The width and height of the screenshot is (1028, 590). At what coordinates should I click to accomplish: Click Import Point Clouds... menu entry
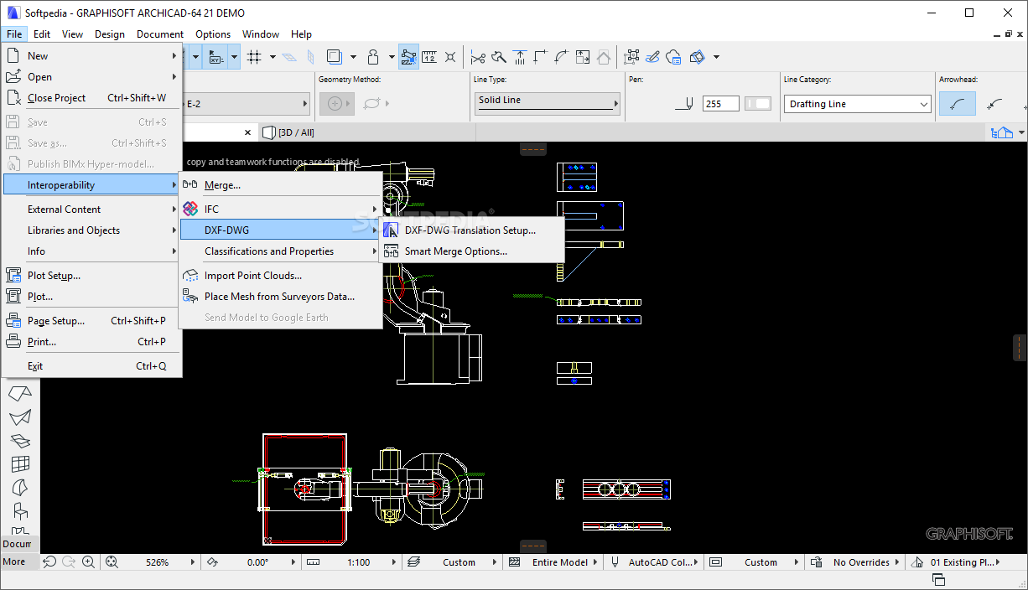coord(281,276)
